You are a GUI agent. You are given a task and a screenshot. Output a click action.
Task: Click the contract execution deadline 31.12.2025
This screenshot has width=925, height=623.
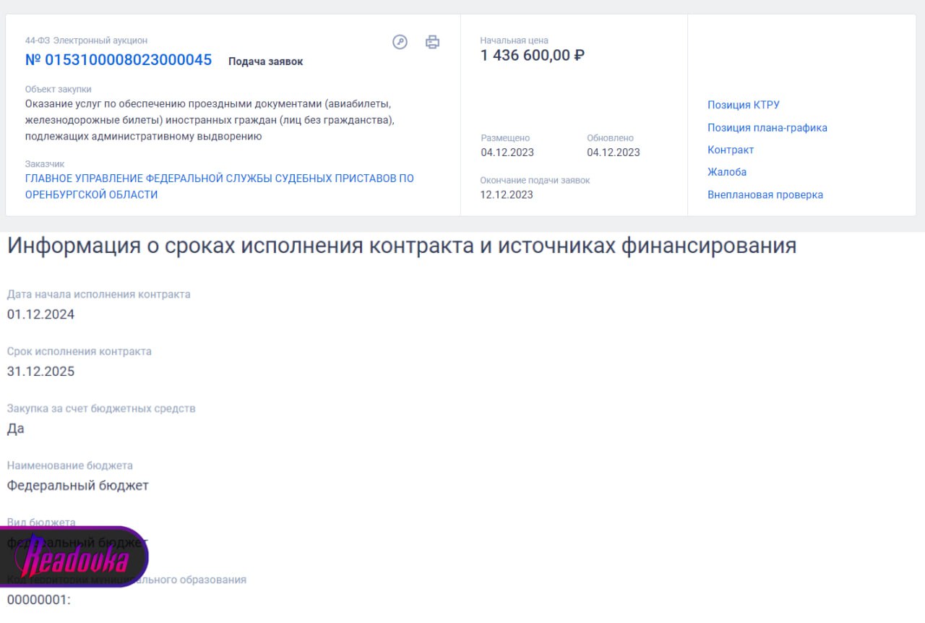[40, 371]
